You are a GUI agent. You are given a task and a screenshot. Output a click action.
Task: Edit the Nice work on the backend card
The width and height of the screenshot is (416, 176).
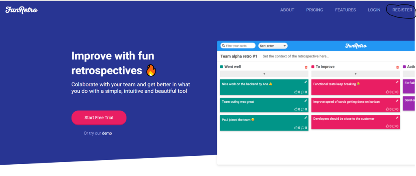click(x=305, y=82)
